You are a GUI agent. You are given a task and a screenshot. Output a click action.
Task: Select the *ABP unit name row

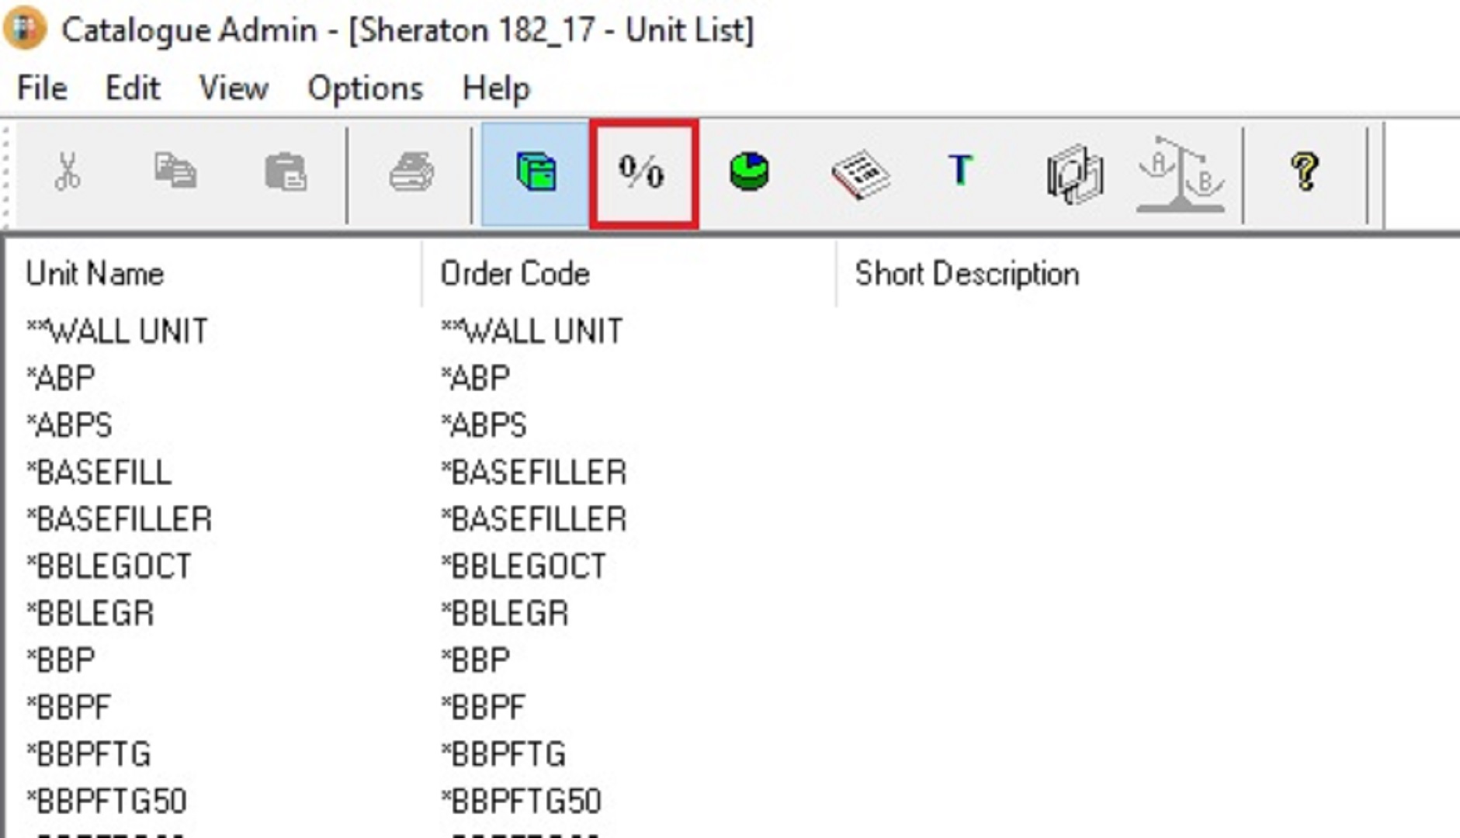(x=61, y=378)
